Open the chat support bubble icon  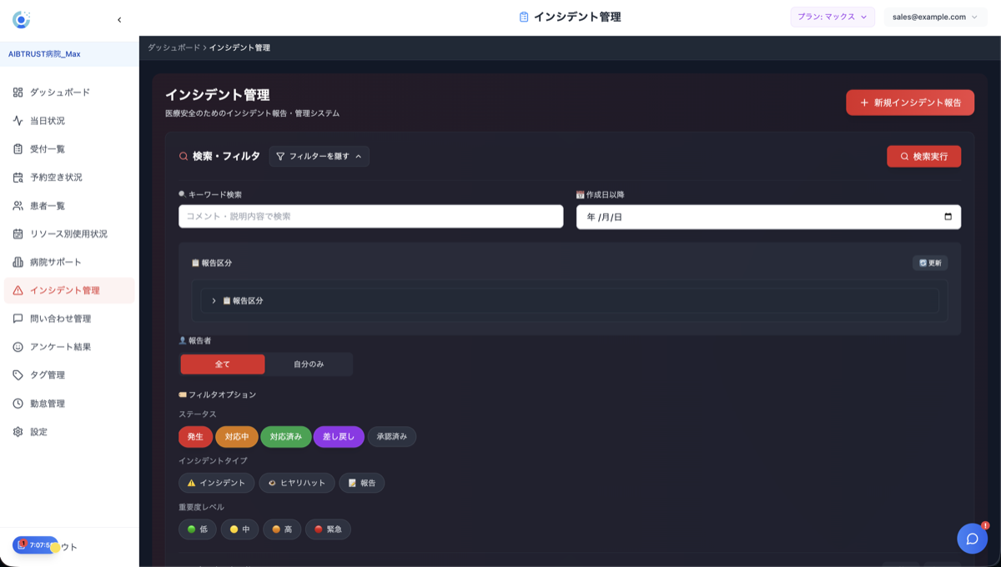click(972, 539)
